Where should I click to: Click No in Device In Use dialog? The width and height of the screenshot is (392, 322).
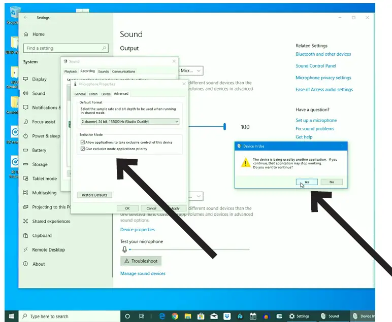(x=332, y=182)
